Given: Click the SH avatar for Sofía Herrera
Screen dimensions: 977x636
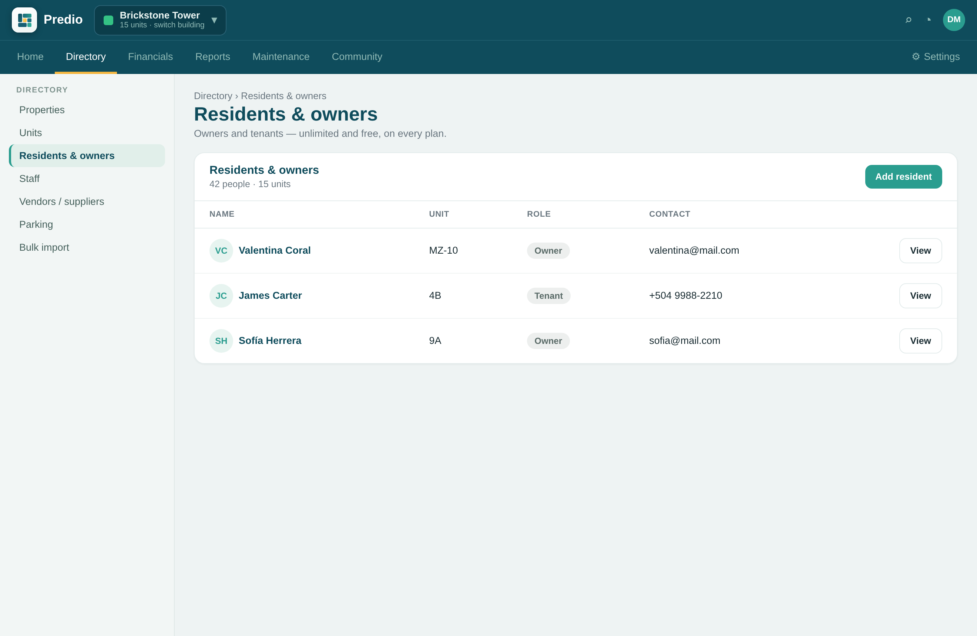Looking at the screenshot, I should click(x=221, y=341).
